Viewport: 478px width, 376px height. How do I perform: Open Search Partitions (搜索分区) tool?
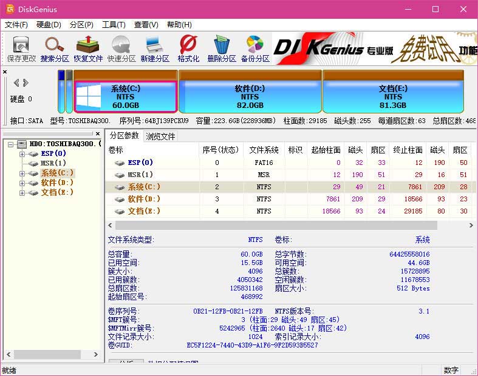(55, 49)
